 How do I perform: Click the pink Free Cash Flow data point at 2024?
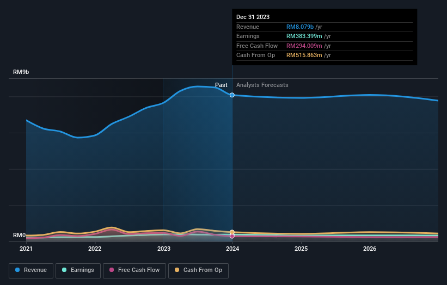tap(232, 236)
